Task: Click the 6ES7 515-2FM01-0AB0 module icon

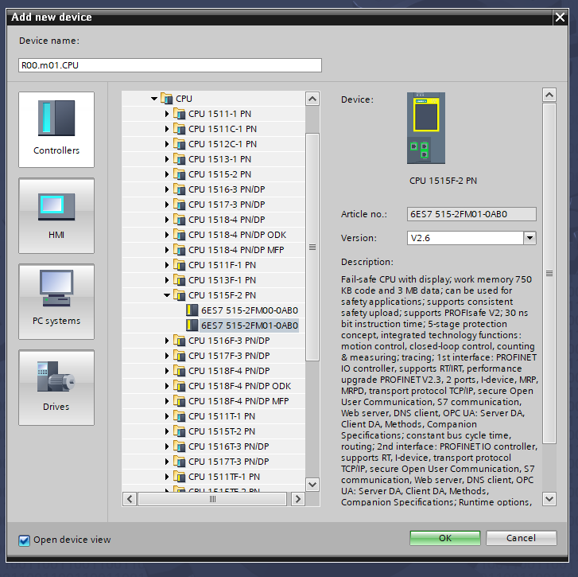Action: click(192, 326)
